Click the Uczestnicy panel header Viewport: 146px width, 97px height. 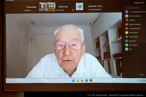tap(139, 3)
